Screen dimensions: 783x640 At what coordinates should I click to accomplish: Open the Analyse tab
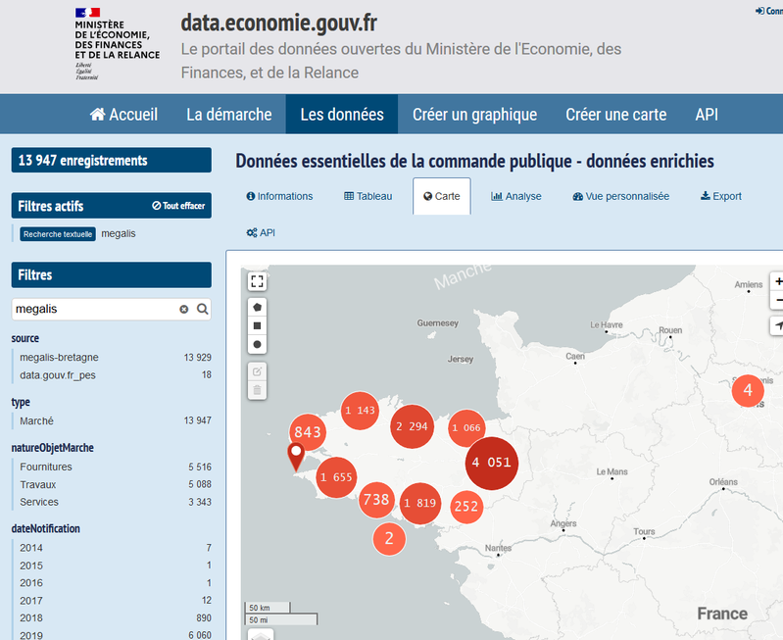coord(516,196)
